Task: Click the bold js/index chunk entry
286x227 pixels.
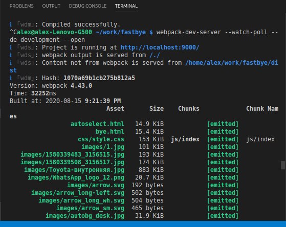Action: click(185, 139)
